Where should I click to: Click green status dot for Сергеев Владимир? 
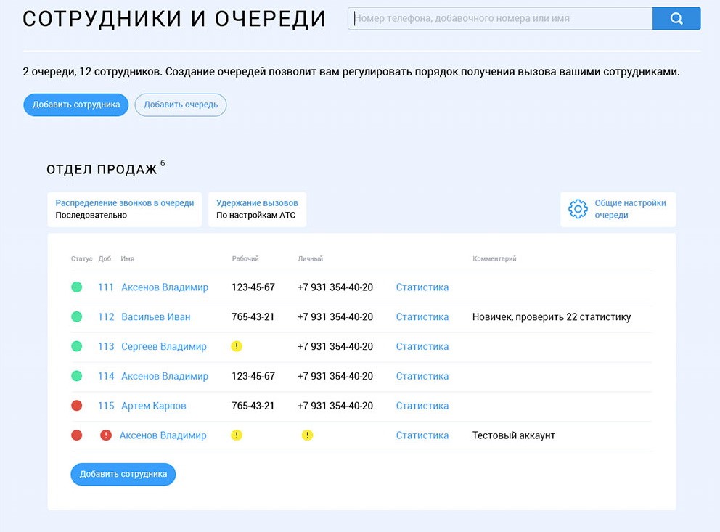pyautogui.click(x=77, y=346)
